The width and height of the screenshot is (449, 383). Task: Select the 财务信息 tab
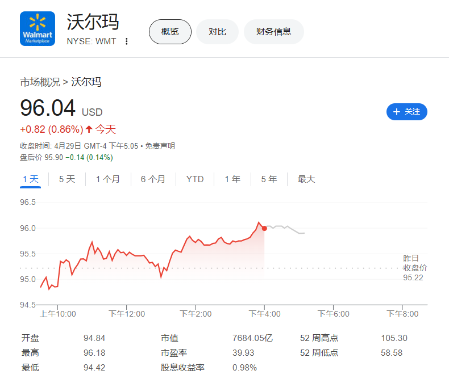tap(273, 32)
